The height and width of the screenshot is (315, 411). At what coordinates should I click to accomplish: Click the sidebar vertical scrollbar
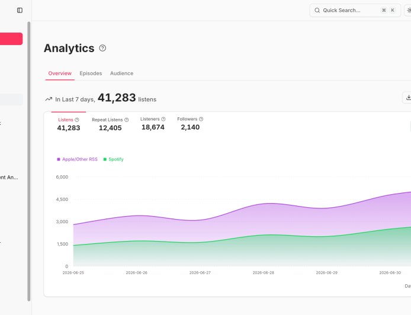29,162
